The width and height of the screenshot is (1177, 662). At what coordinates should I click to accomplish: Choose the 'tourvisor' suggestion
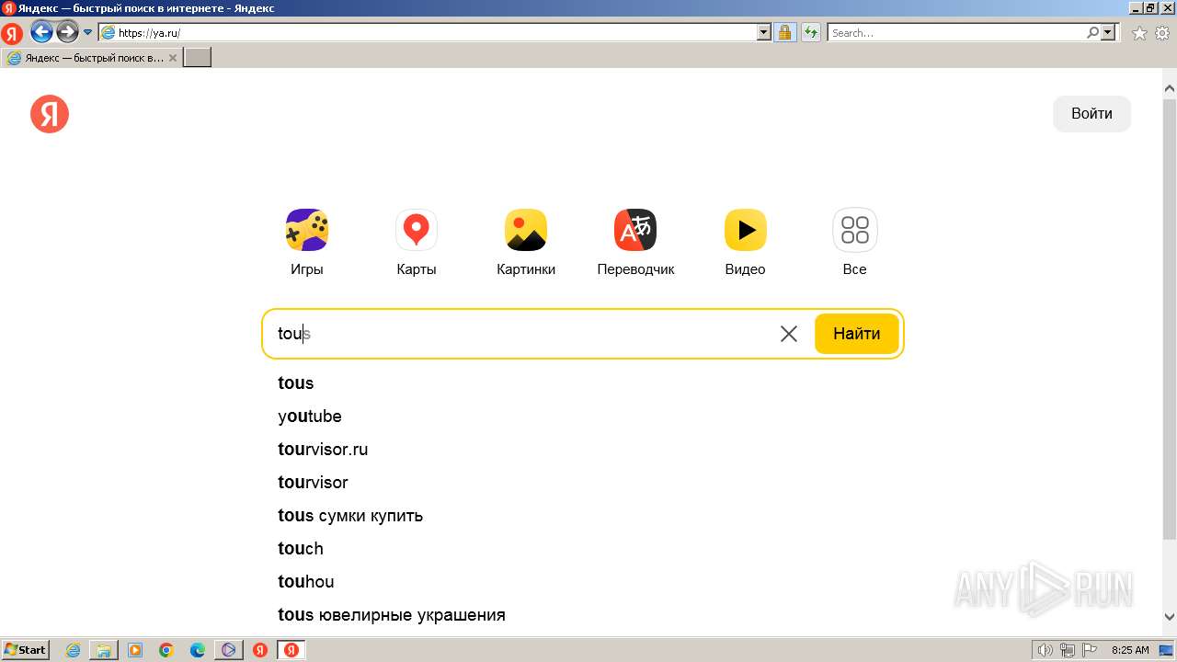[313, 483]
